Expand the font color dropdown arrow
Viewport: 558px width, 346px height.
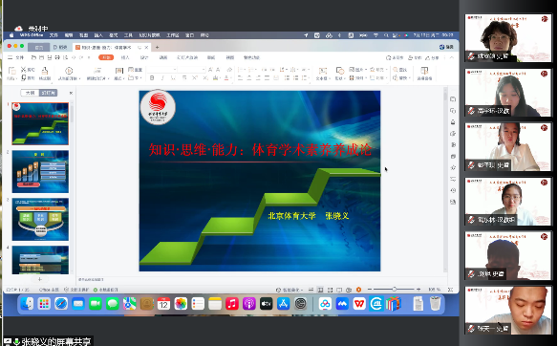click(x=231, y=78)
